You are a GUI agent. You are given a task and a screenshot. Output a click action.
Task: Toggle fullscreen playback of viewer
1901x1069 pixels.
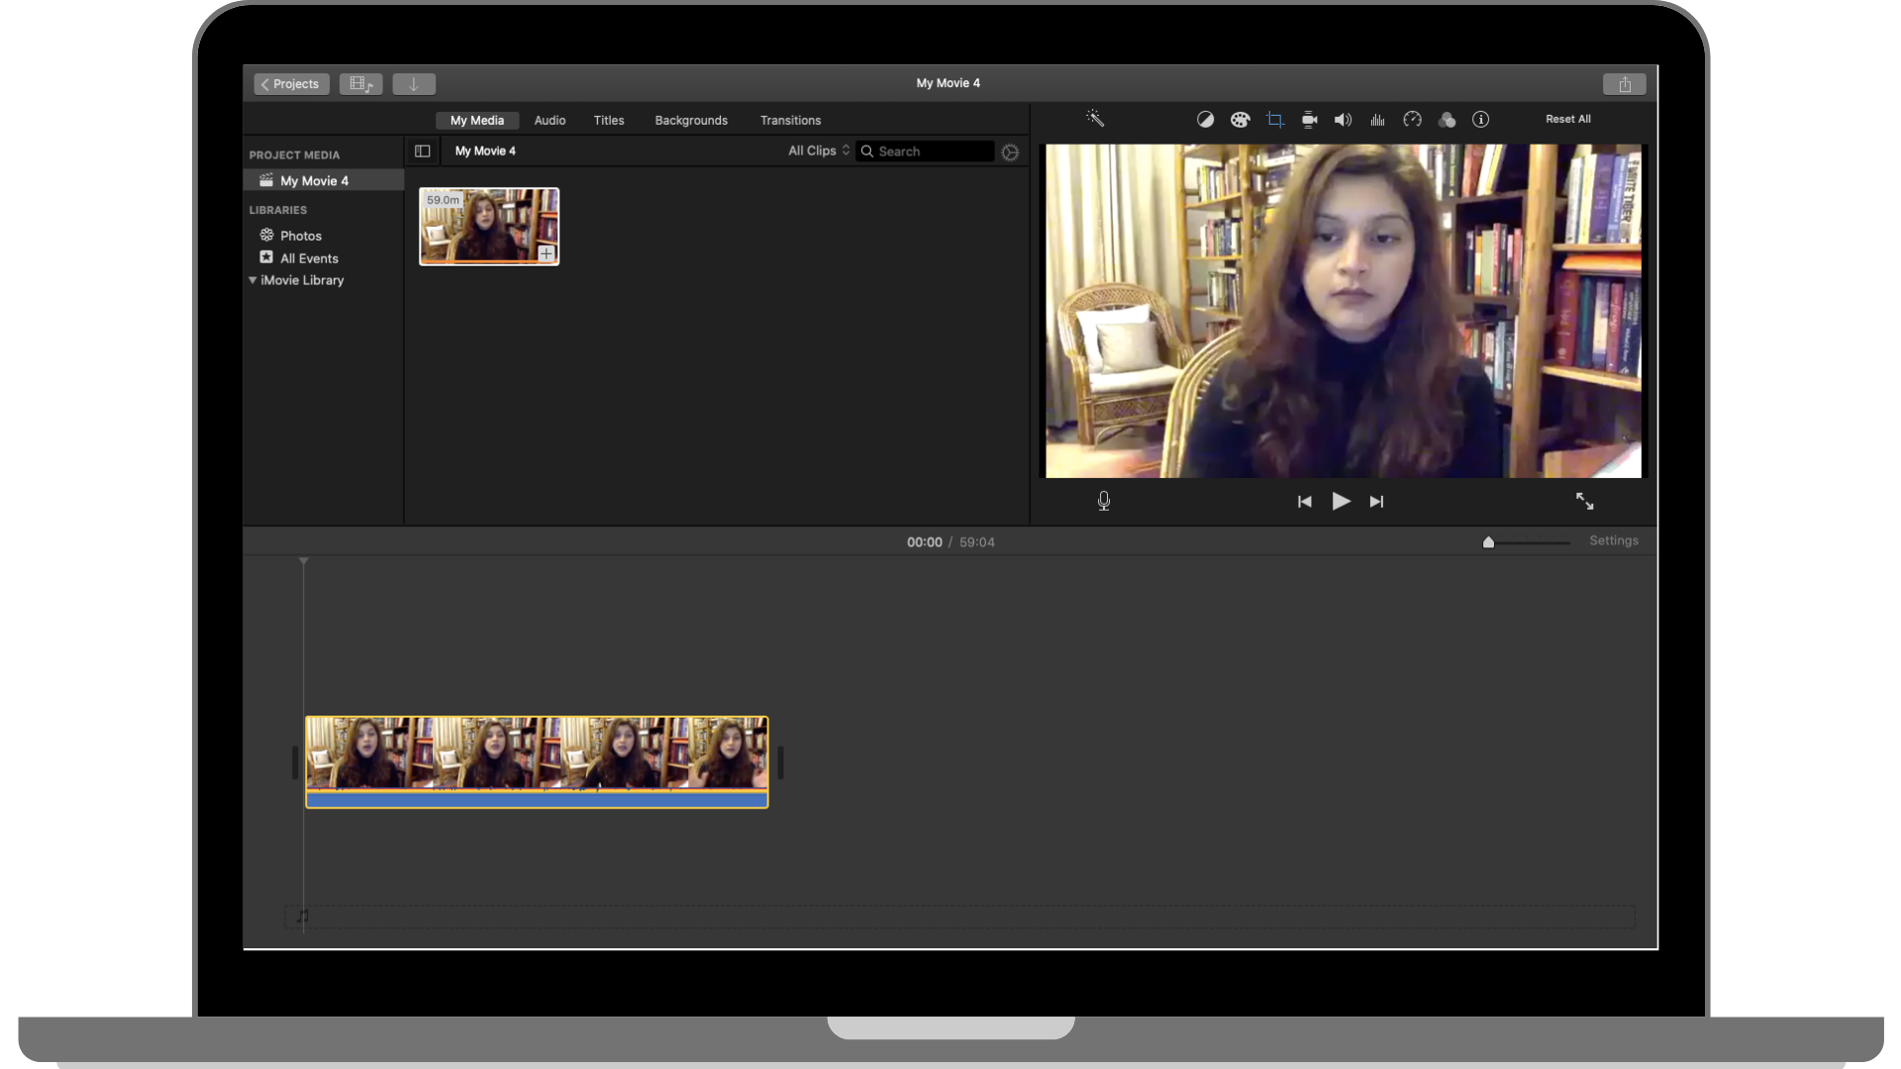(1584, 501)
